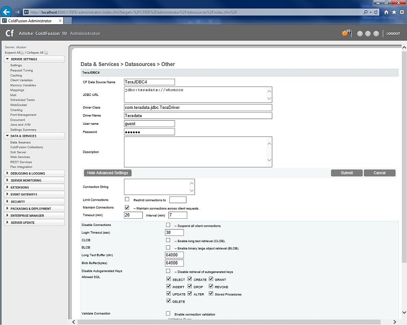Expand the Extensions section

coord(34,187)
